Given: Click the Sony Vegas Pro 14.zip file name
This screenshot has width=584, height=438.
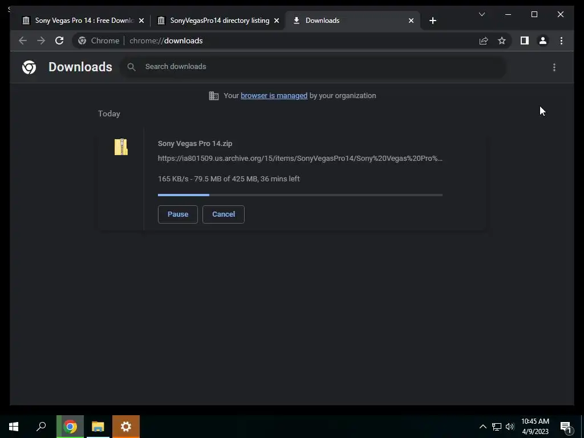Looking at the screenshot, I should click(195, 143).
